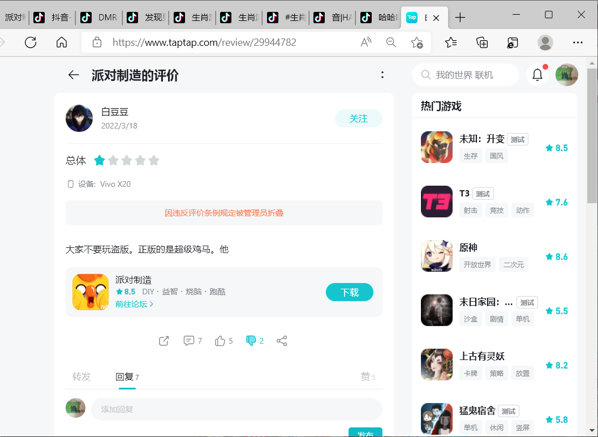598x437 pixels.
Task: Click the thumbs-down icon on the review
Action: (x=251, y=341)
